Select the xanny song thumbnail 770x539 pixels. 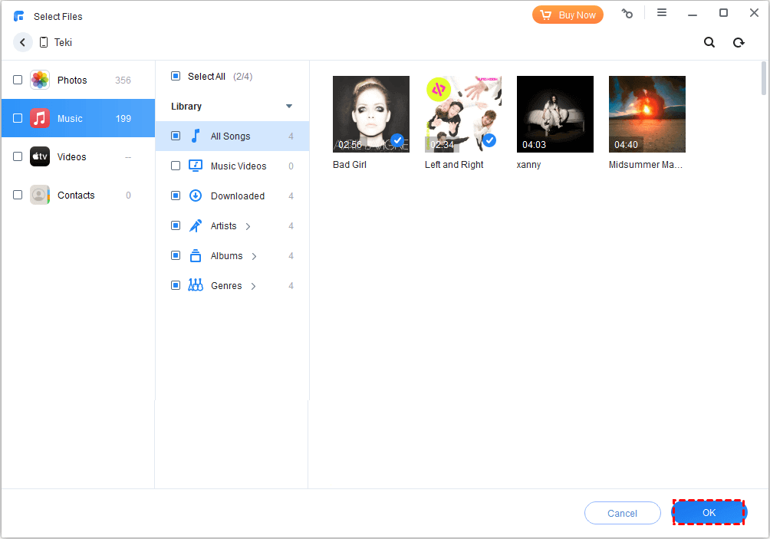pyautogui.click(x=554, y=114)
